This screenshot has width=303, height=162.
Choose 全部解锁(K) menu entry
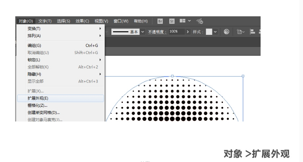(61, 67)
